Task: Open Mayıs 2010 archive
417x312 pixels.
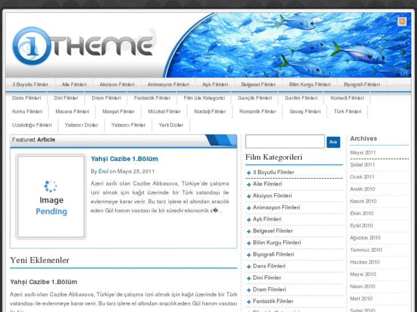Action: 363,274
